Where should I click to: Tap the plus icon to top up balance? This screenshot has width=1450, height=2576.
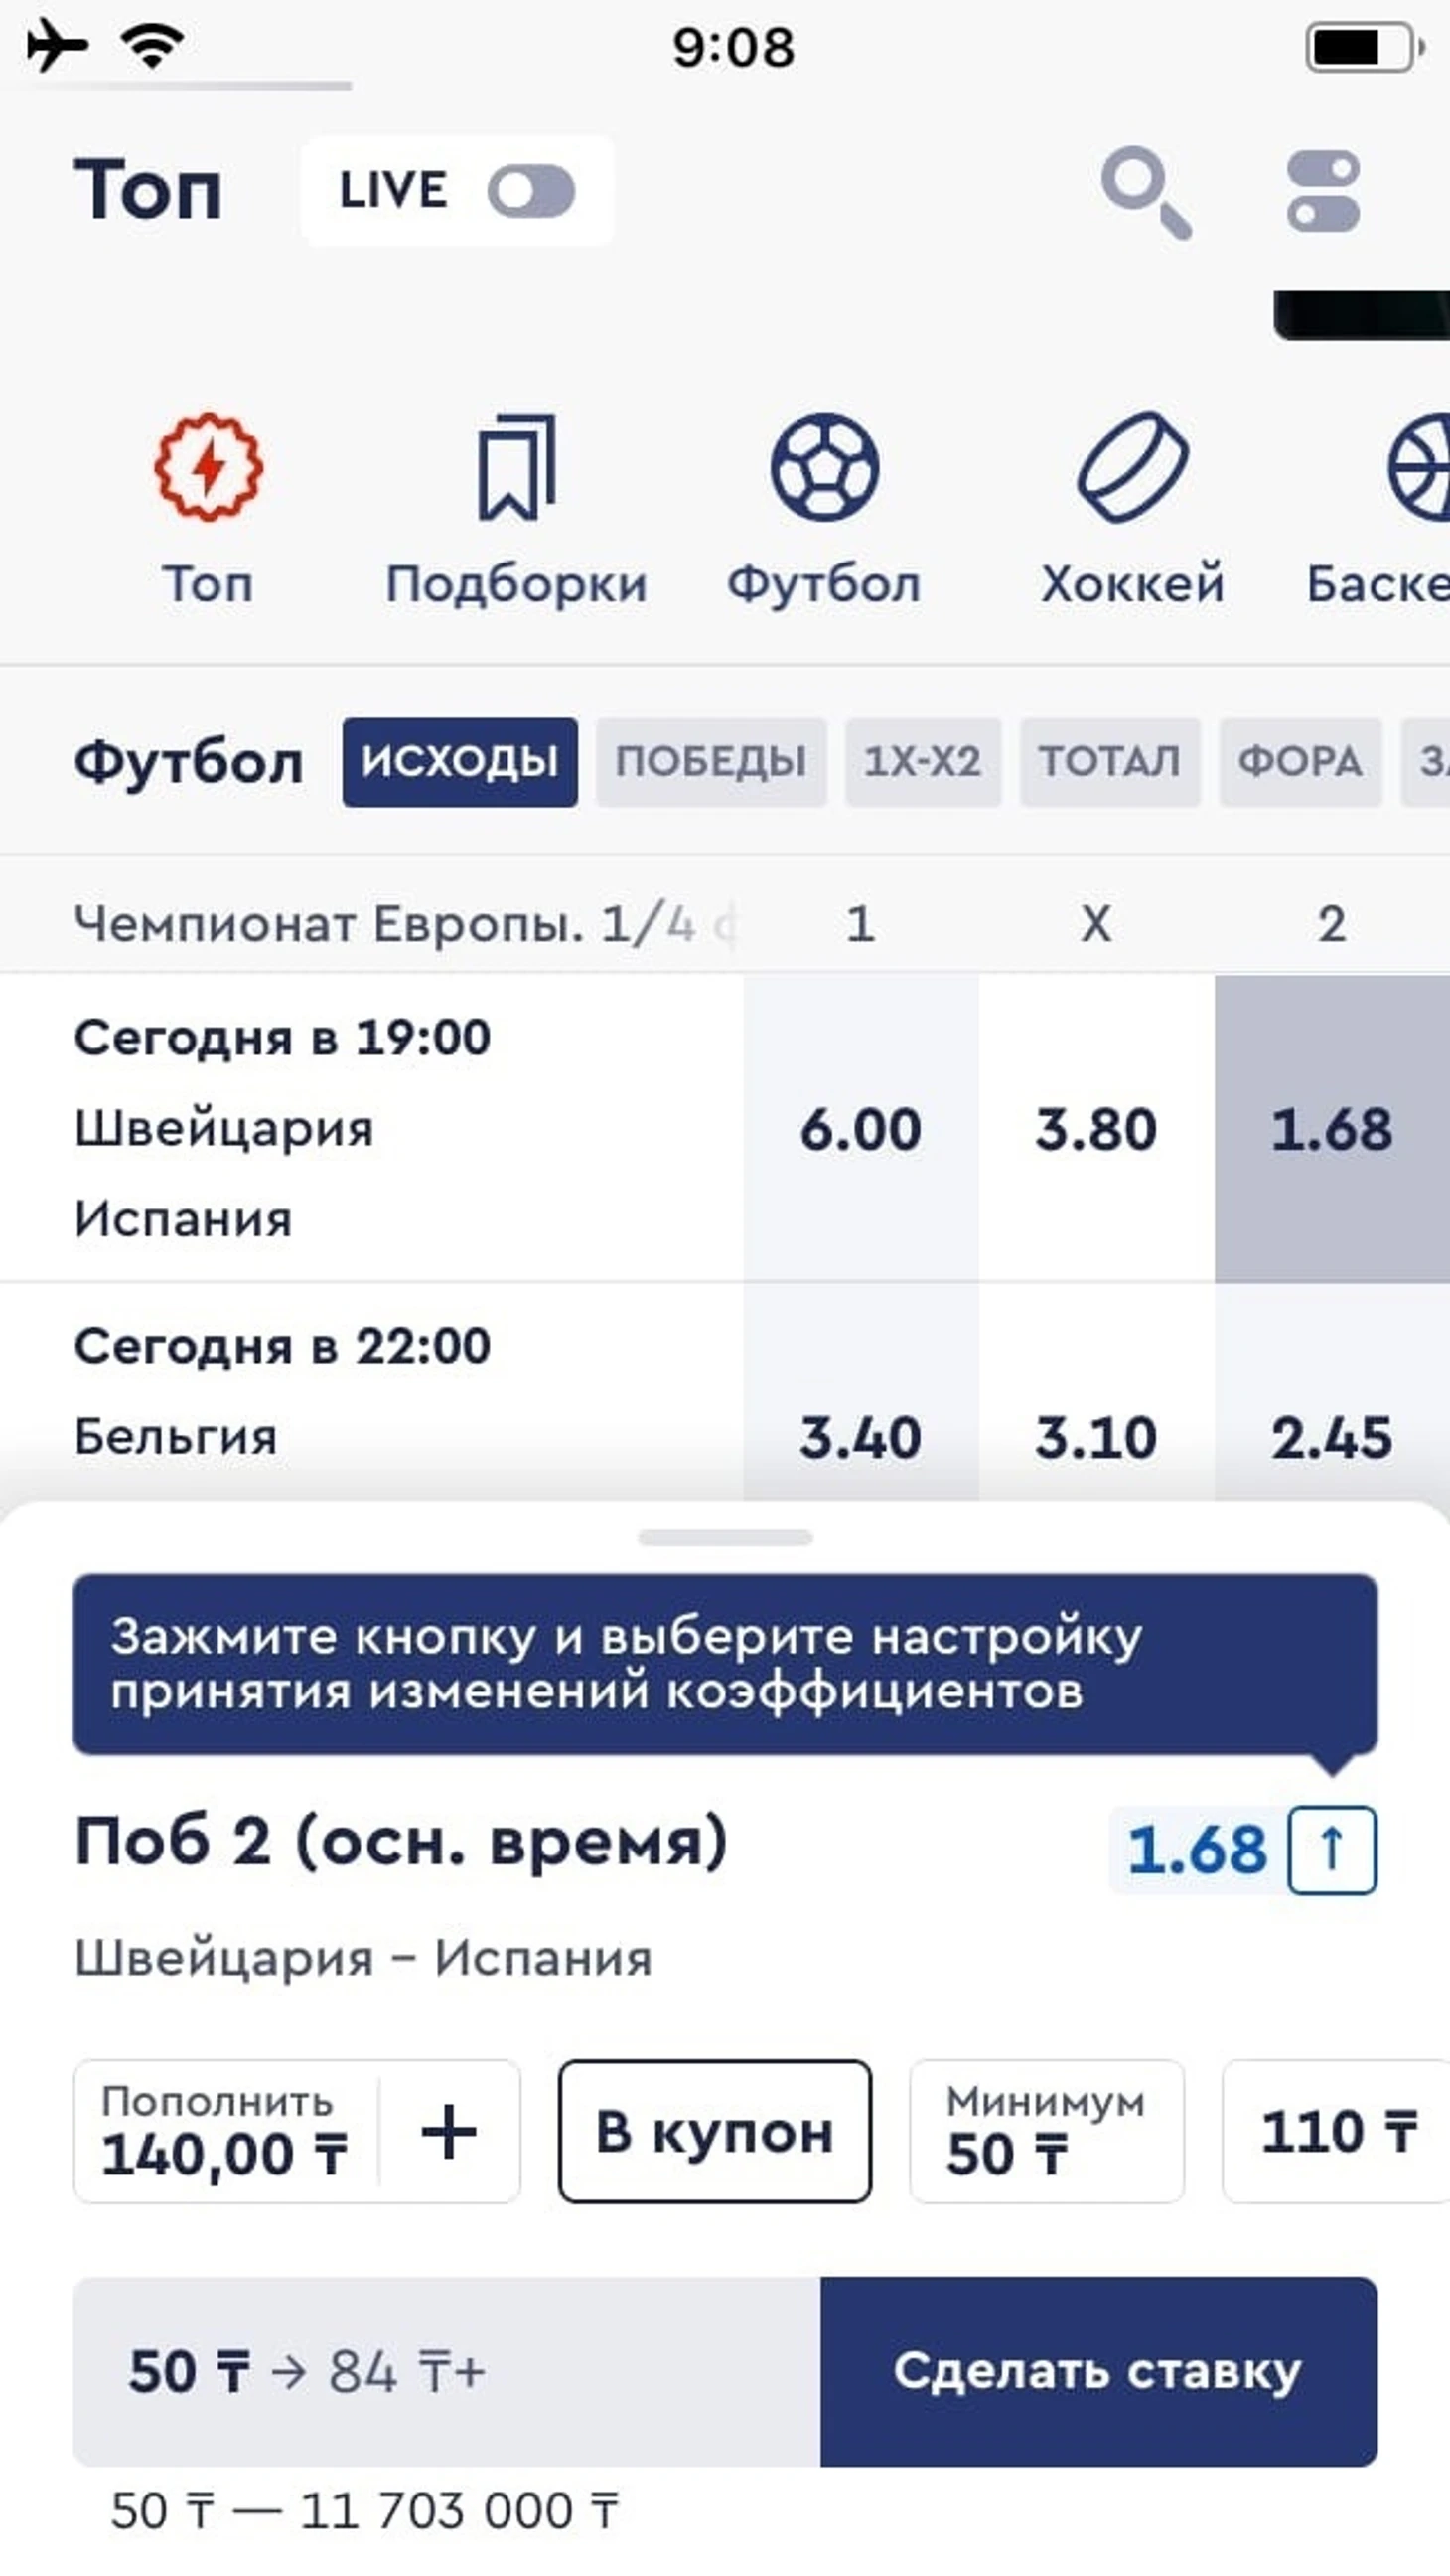pos(449,2132)
